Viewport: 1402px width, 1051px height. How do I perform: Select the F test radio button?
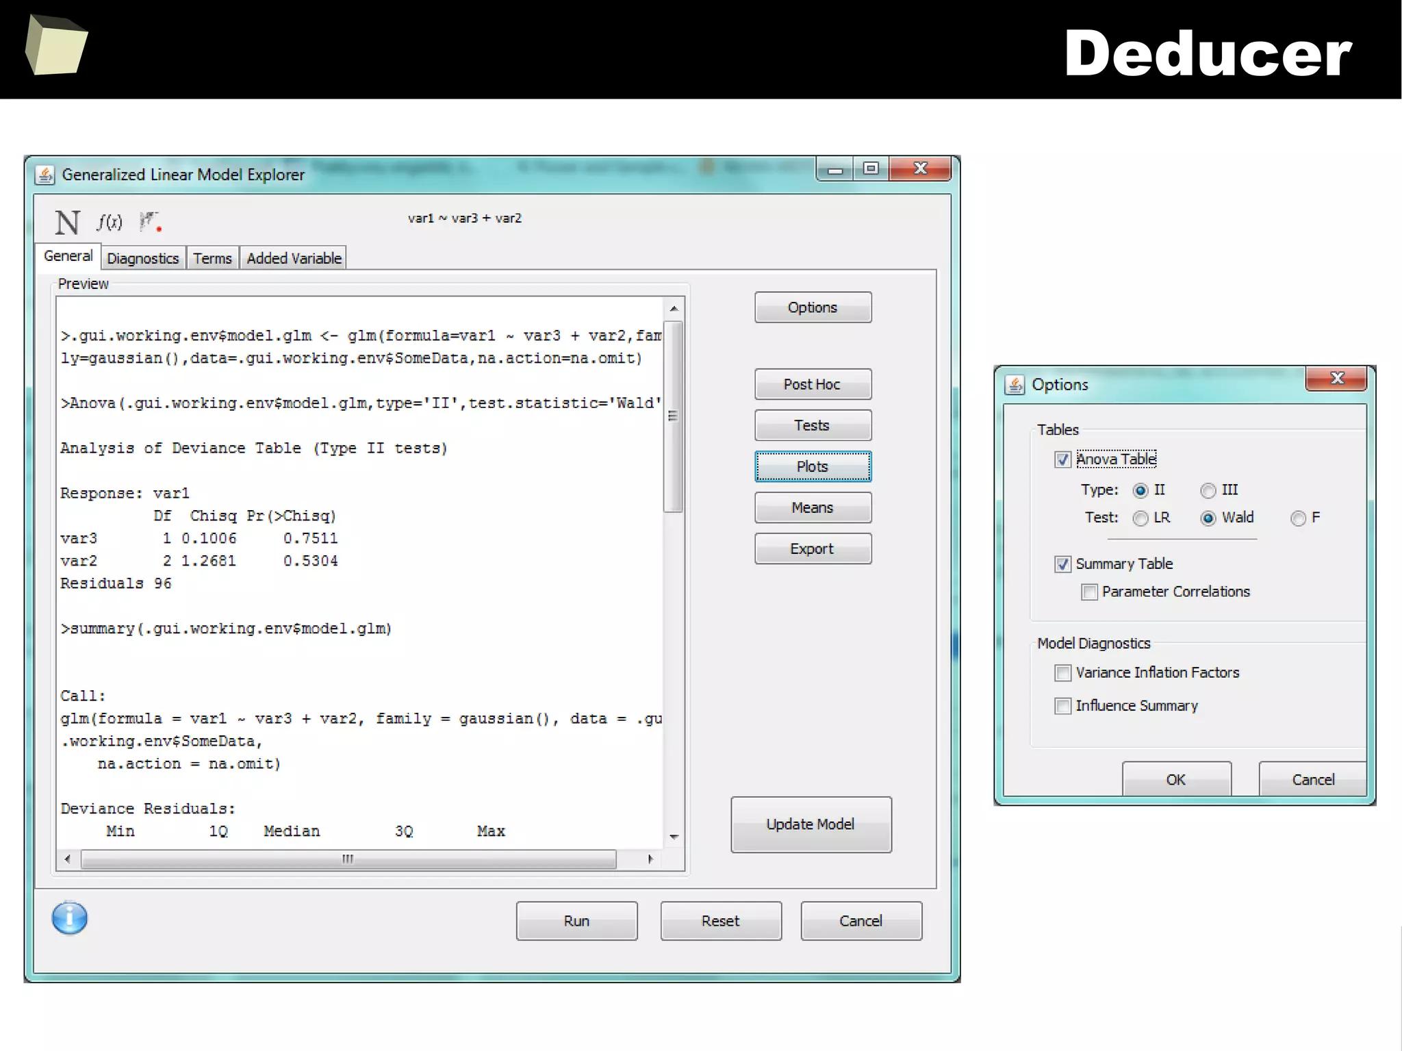pos(1298,518)
